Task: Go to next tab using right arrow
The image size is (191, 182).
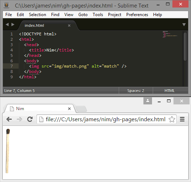Action: point(13,24)
